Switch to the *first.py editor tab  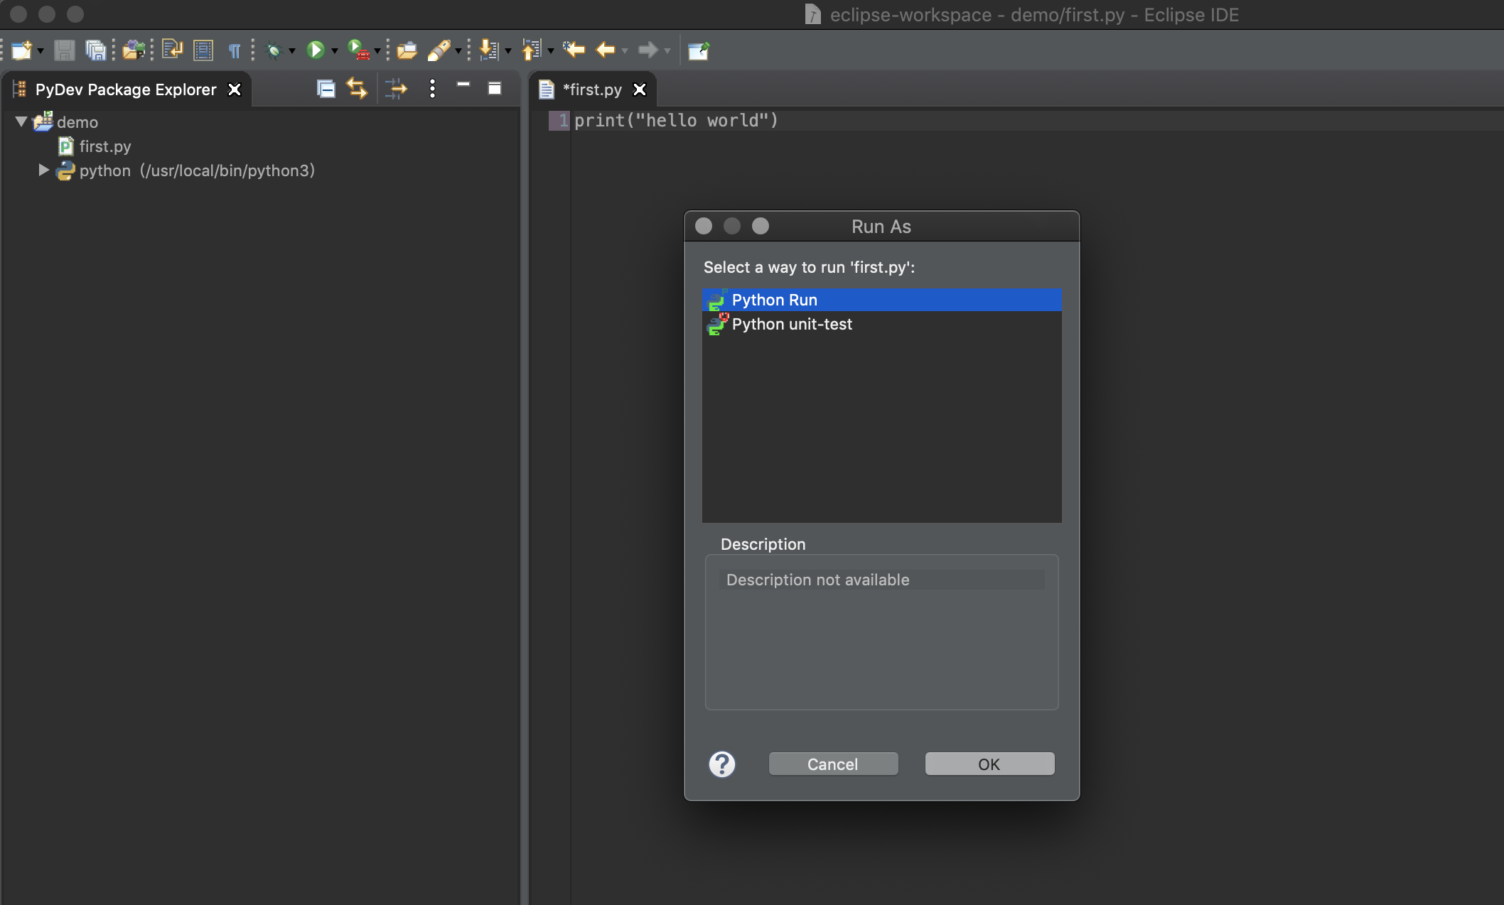(591, 90)
